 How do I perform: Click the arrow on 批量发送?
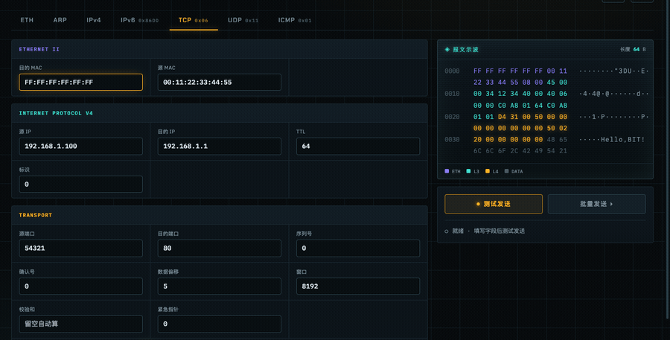tap(611, 204)
